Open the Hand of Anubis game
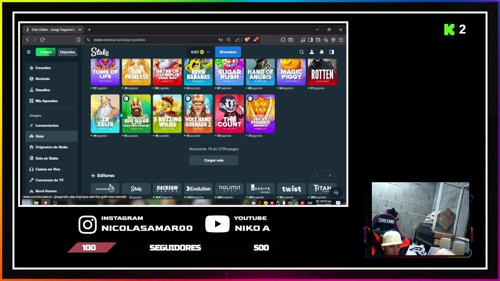 [x=261, y=72]
